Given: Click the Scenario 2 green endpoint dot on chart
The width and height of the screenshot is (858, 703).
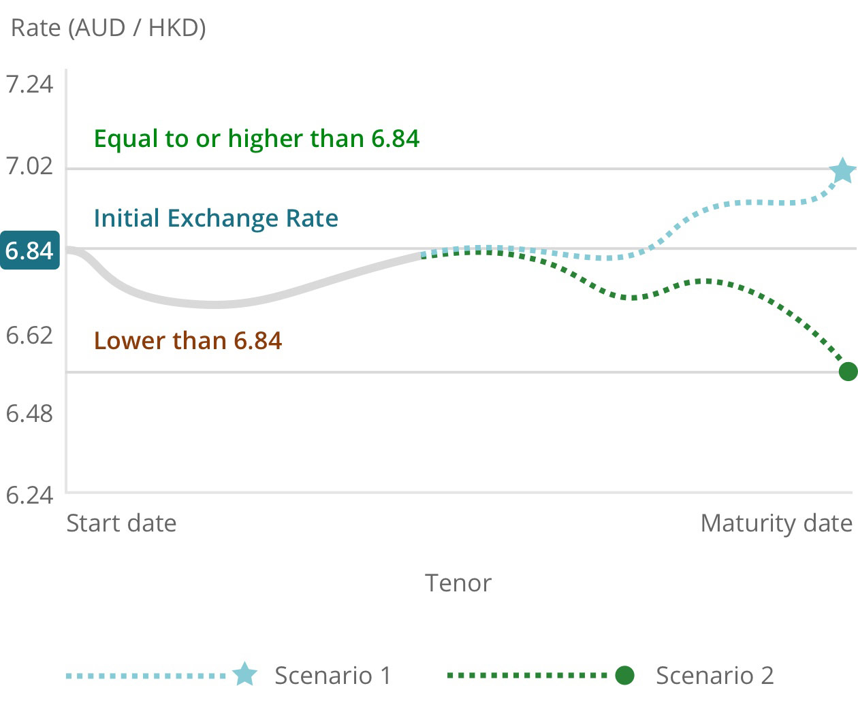Looking at the screenshot, I should coord(848,372).
